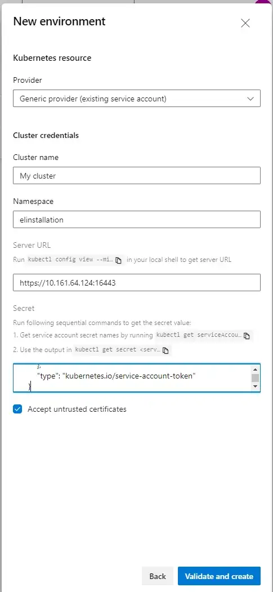Click the Namespace field containing elinstallation

[136, 219]
